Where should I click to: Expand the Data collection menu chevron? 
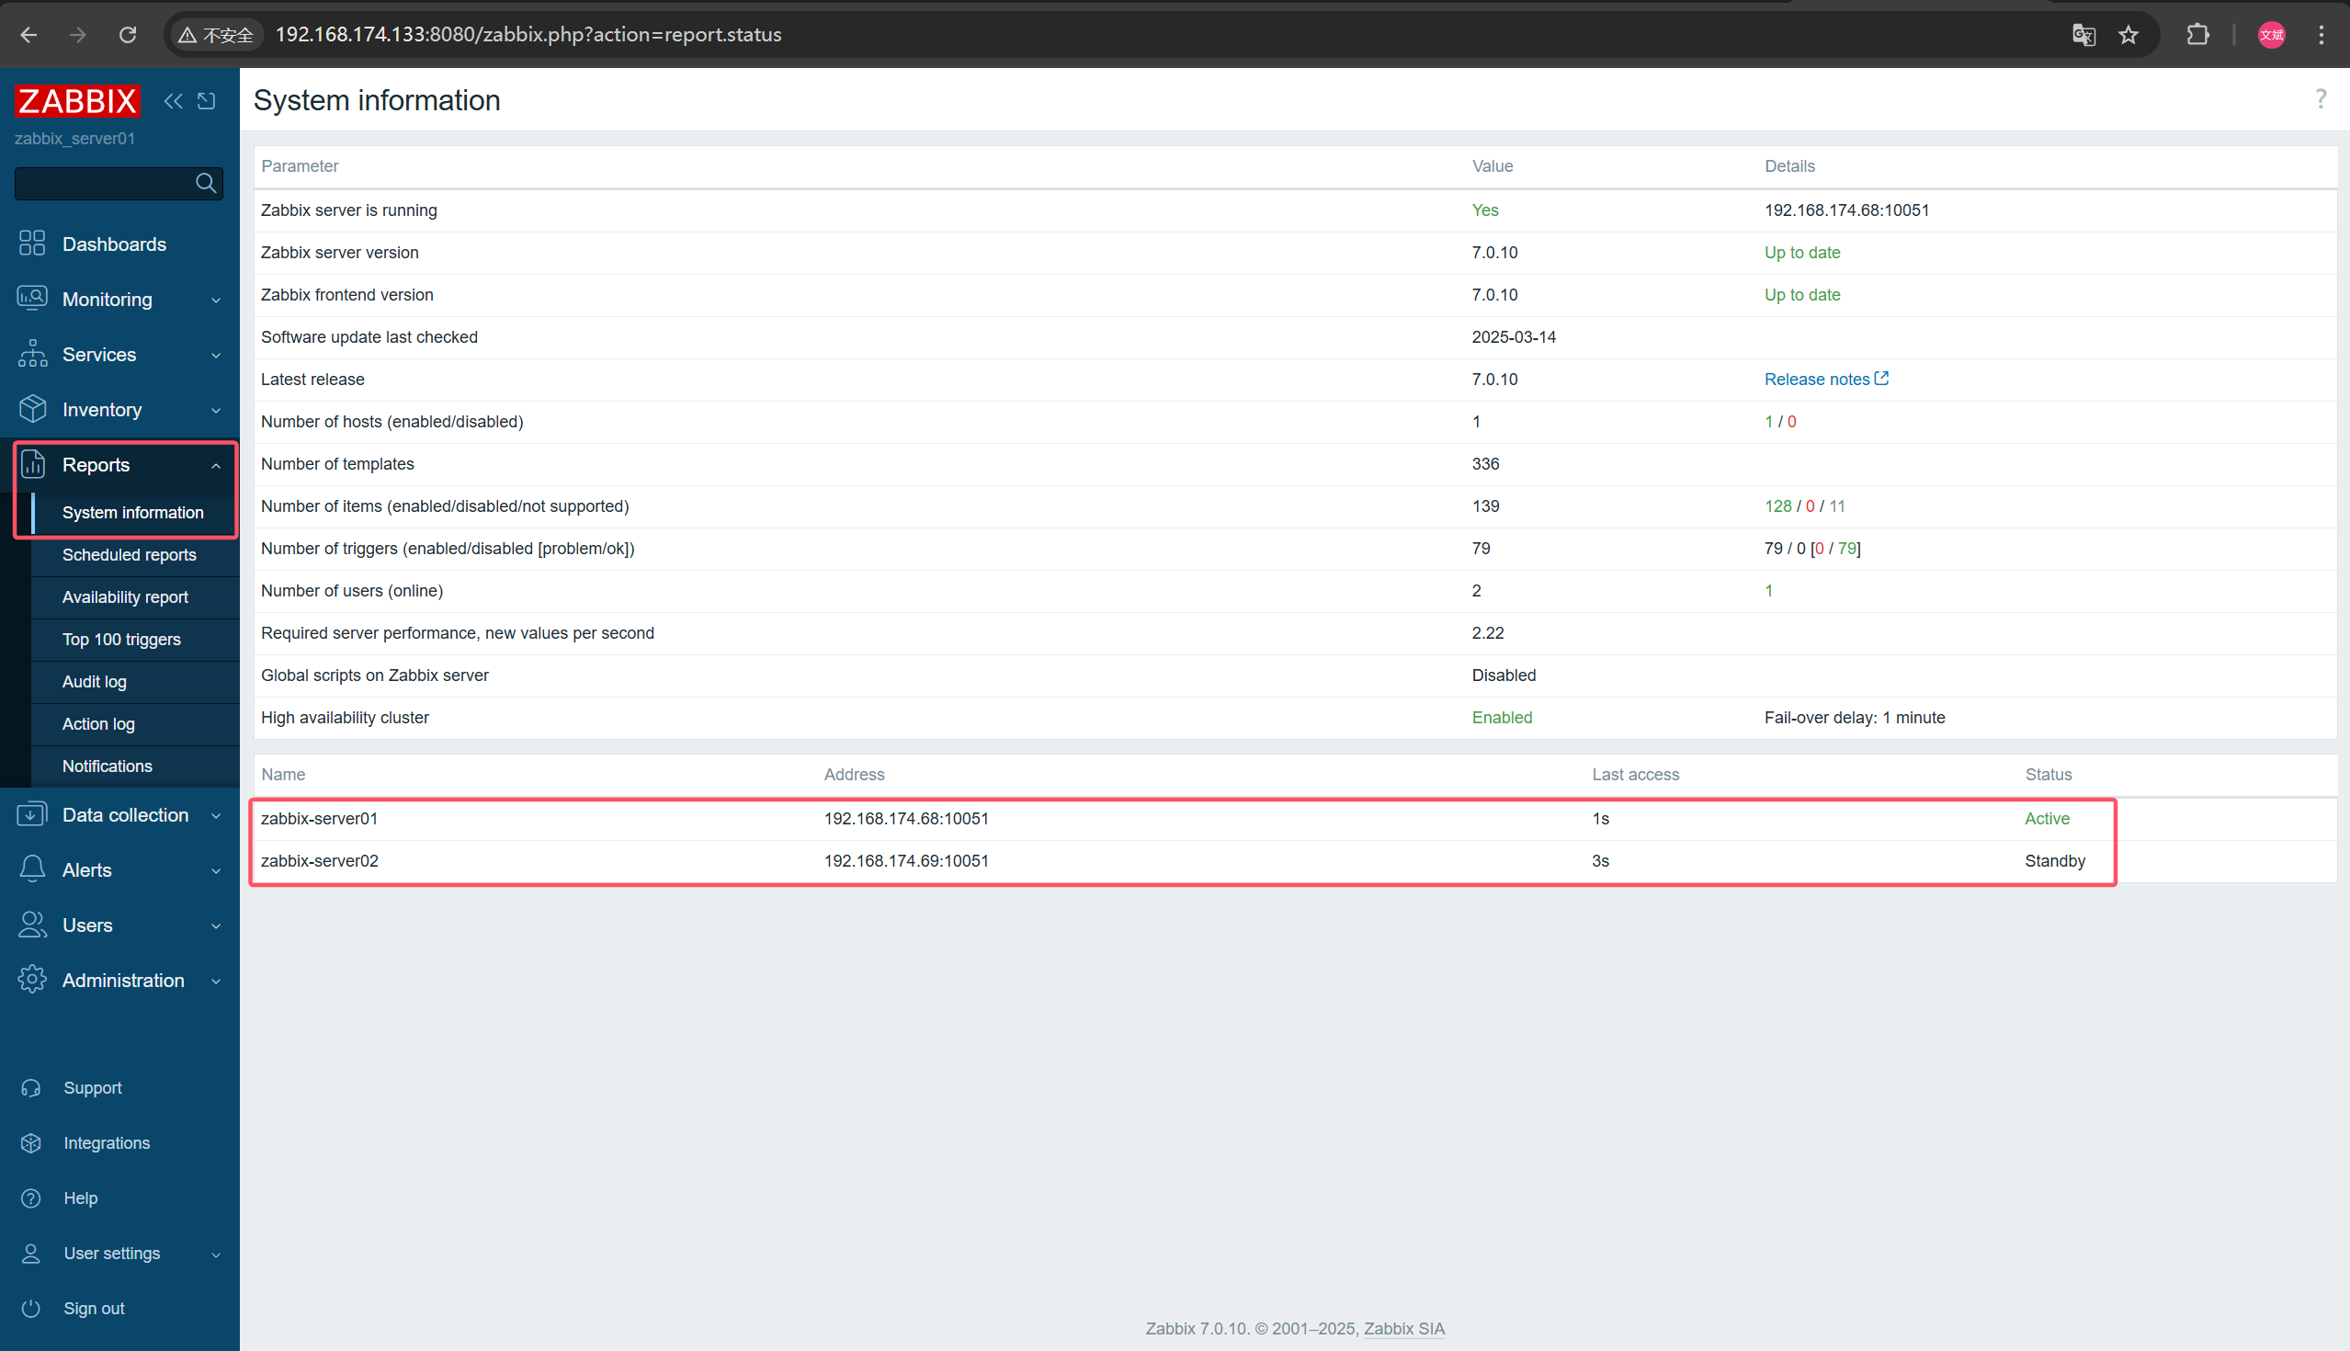click(216, 815)
